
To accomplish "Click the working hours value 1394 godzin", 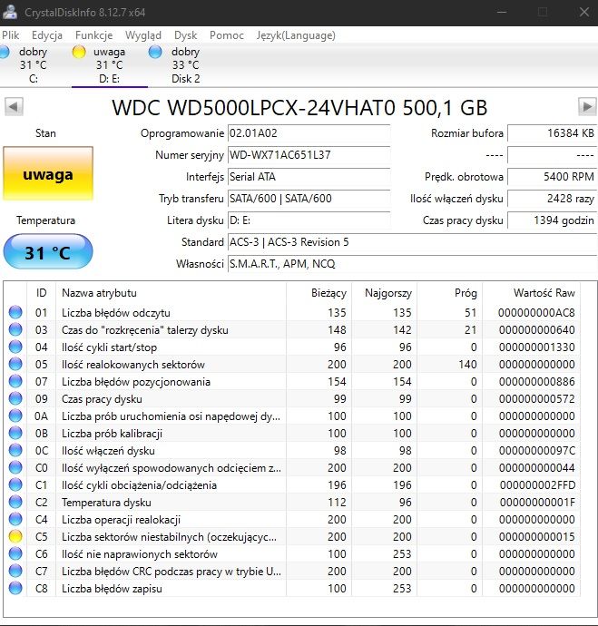I will tap(552, 220).
